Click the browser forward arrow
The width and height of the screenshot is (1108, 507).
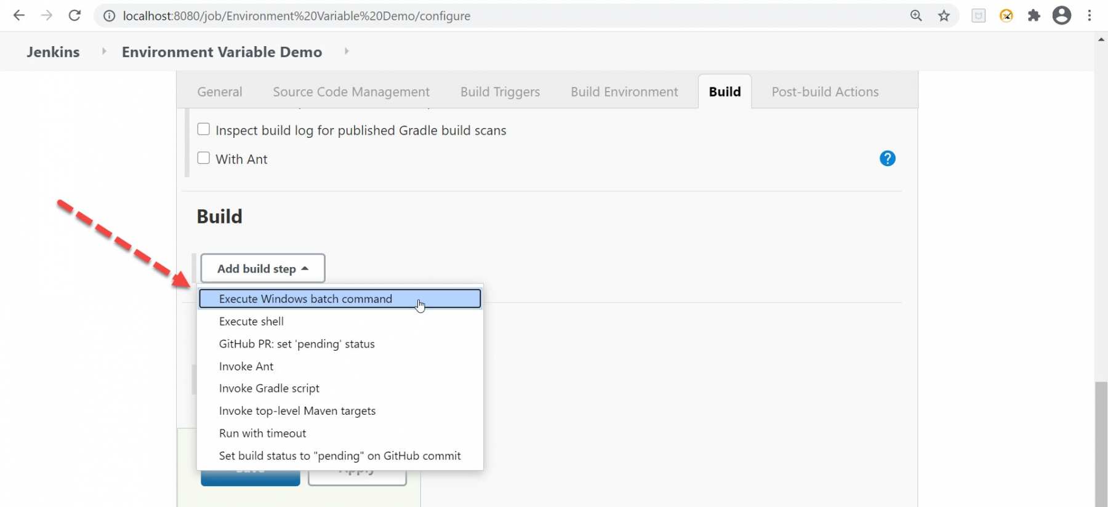tap(47, 15)
